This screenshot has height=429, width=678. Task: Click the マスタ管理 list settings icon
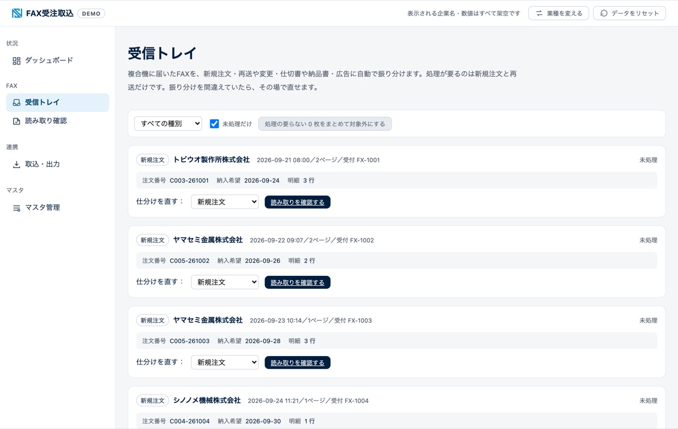16,208
